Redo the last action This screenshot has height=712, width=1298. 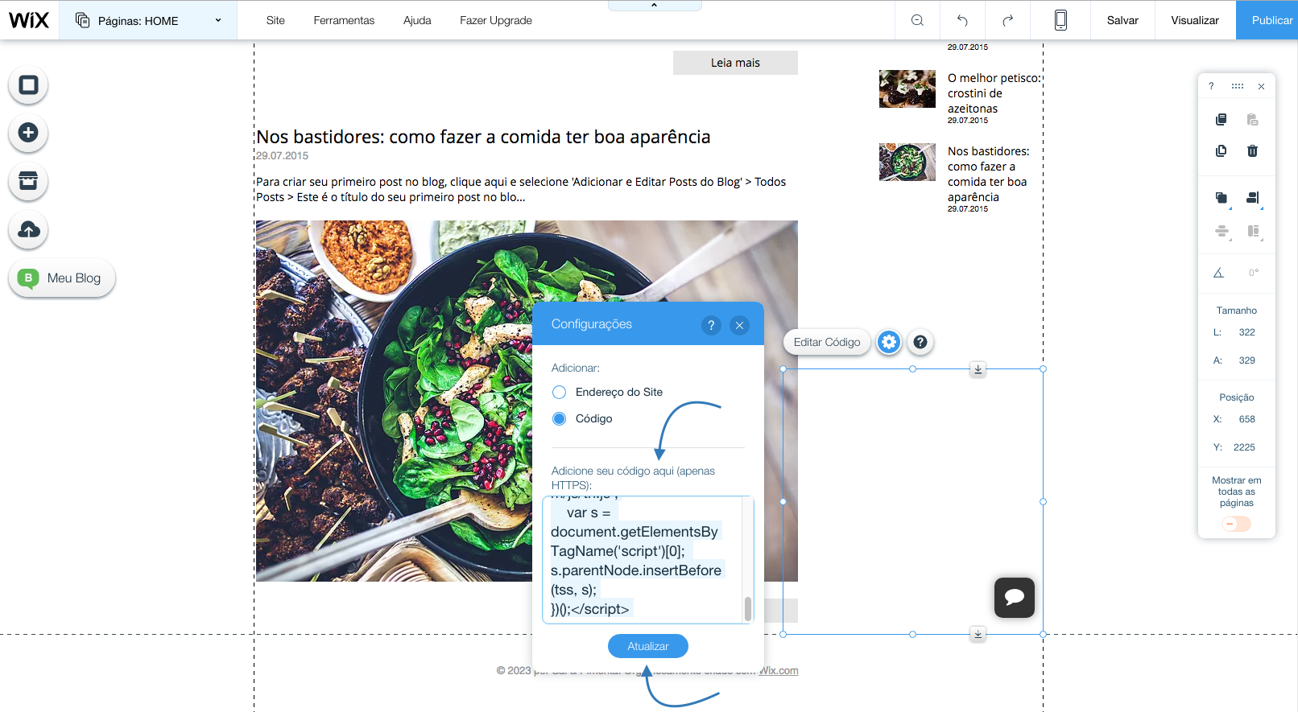coord(1007,20)
